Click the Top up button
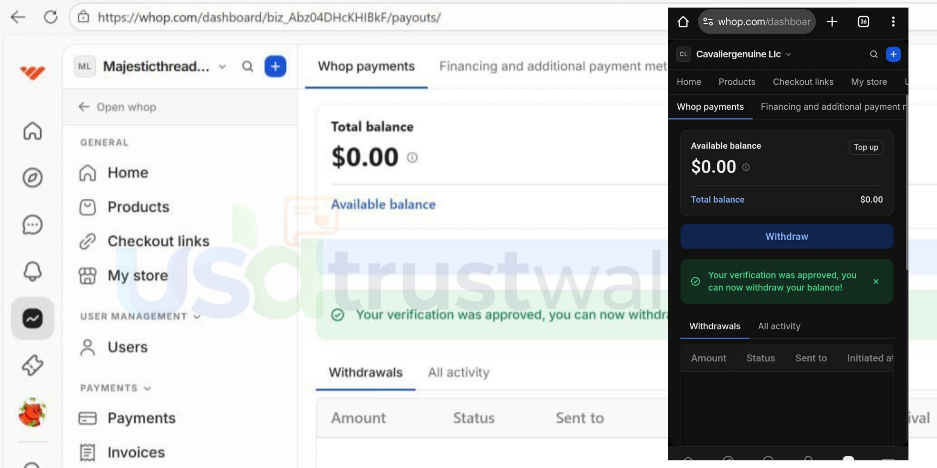 (866, 147)
